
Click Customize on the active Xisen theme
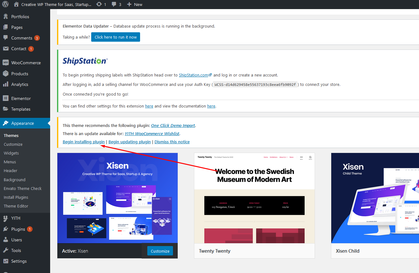pos(160,251)
